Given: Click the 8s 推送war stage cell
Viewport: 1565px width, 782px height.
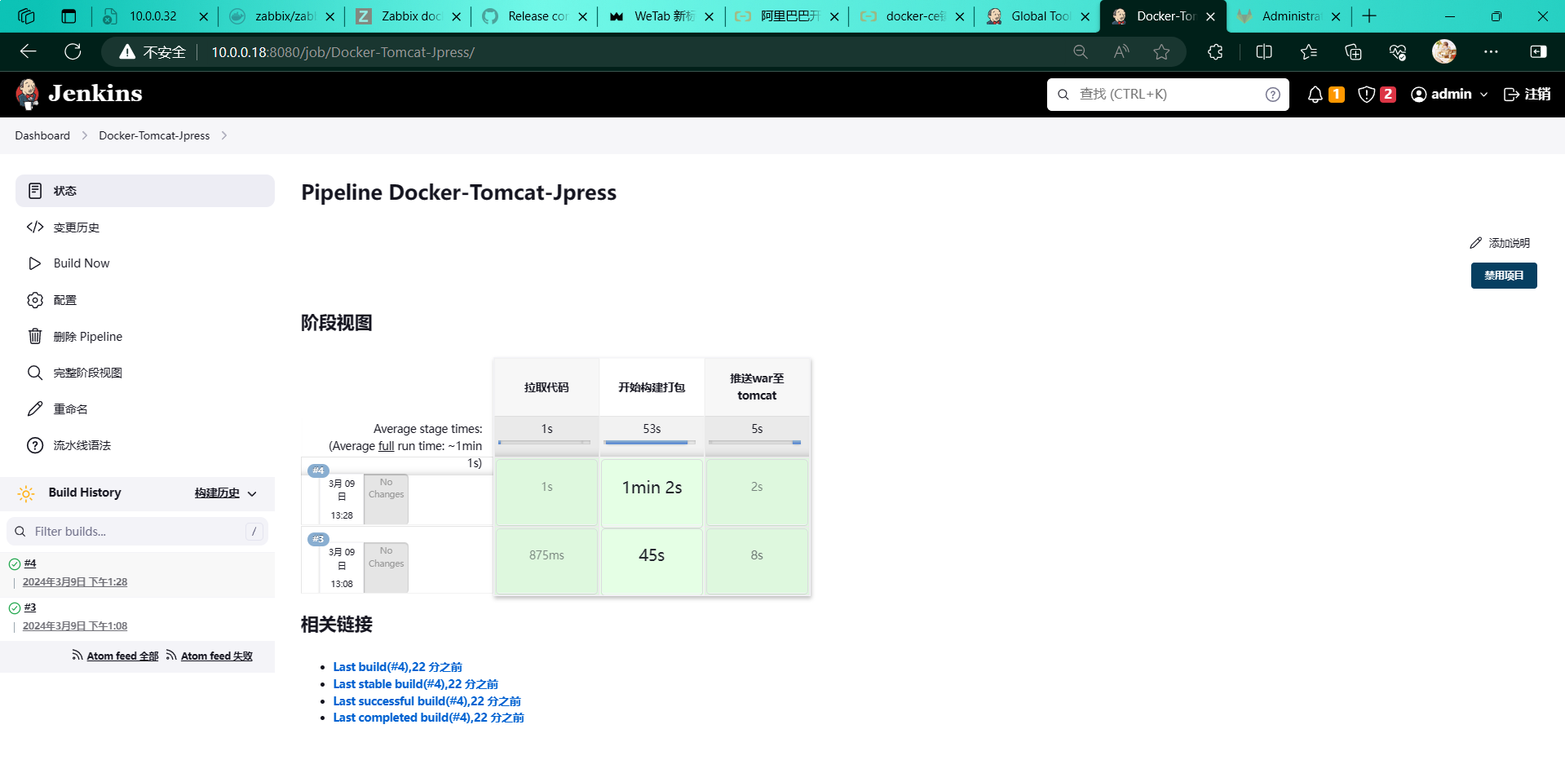Looking at the screenshot, I should (x=757, y=561).
